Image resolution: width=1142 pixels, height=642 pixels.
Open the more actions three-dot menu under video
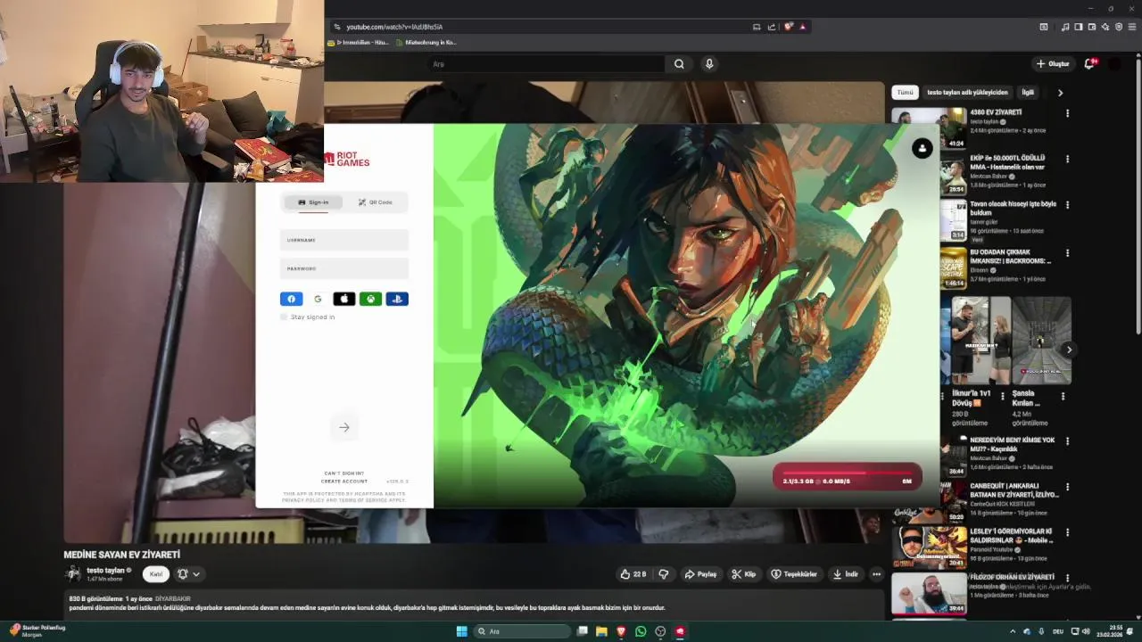tap(877, 574)
